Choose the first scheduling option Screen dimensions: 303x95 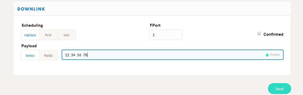[x=48, y=35]
